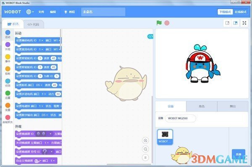Click the lightbulb icon beside 教程
Viewport: 252px width, 167px height.
[66, 12]
